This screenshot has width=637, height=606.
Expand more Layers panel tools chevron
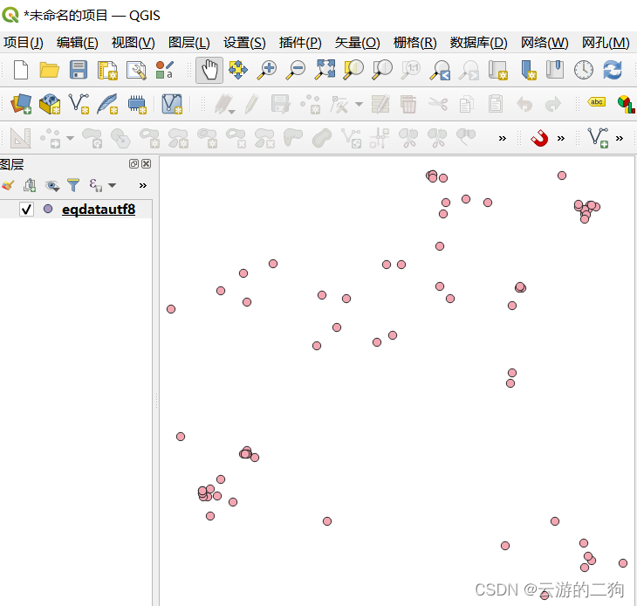(142, 186)
